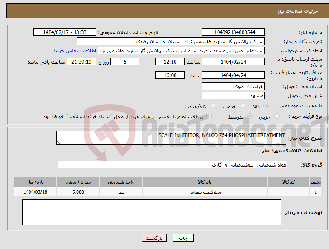Image resolution: width=329 pixels, height=249 pixels.
Task: Open the اطلاعات تماس خریدار link
Action: point(74,51)
